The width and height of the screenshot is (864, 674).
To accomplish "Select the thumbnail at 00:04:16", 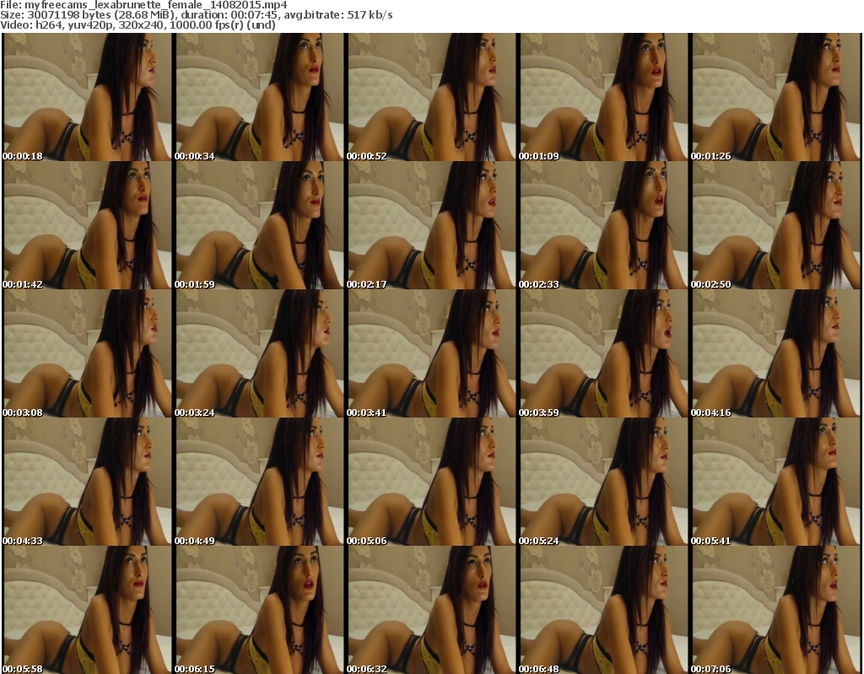I will (775, 353).
